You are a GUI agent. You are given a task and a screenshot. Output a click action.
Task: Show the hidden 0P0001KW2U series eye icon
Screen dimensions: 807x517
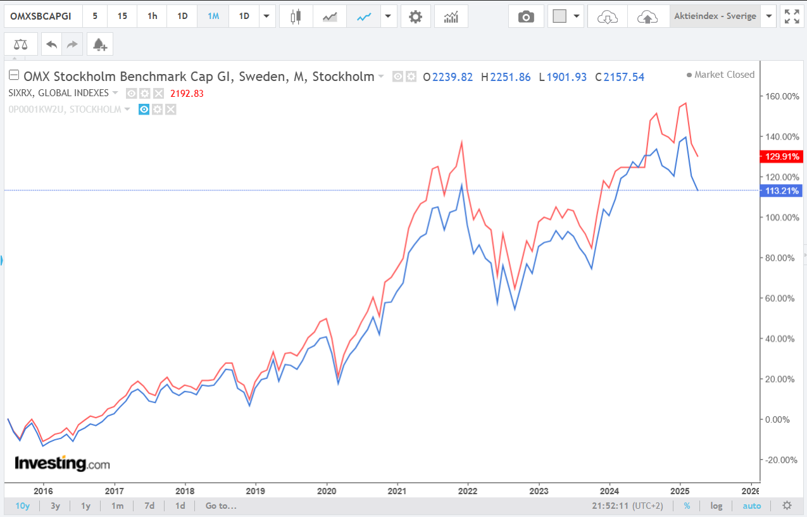click(144, 109)
